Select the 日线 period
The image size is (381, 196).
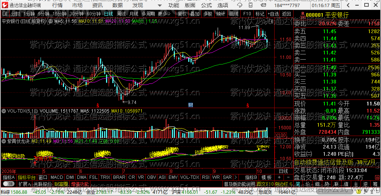(x=109, y=14)
